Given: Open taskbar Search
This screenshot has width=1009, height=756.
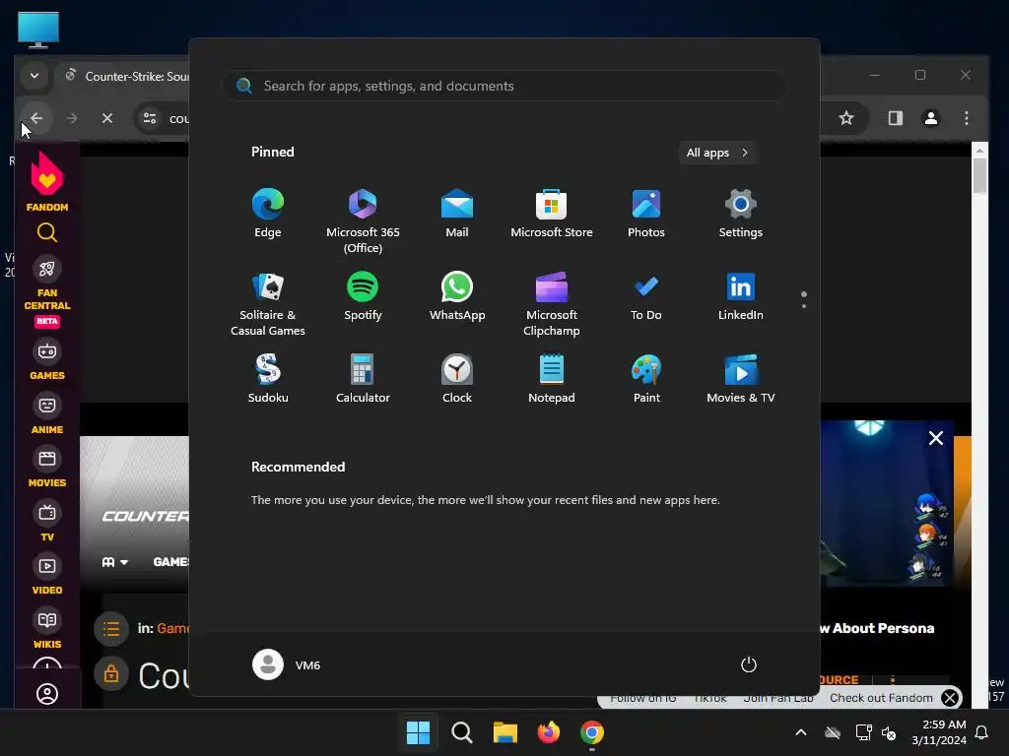Looking at the screenshot, I should [461, 732].
